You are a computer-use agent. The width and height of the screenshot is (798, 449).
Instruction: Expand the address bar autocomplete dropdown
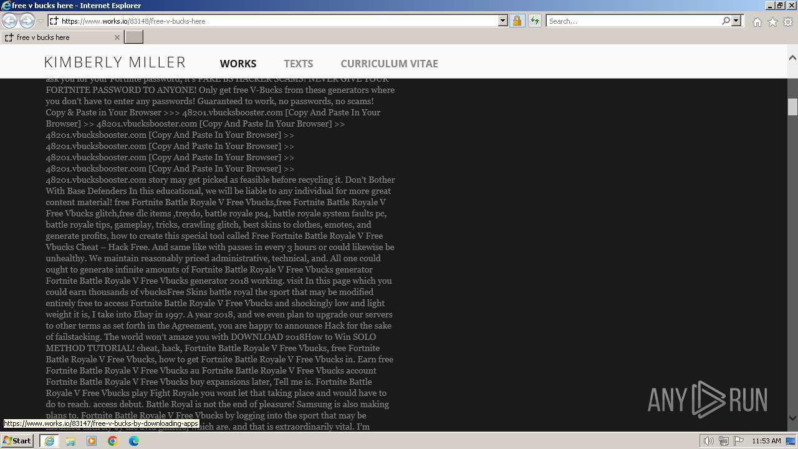coord(503,21)
